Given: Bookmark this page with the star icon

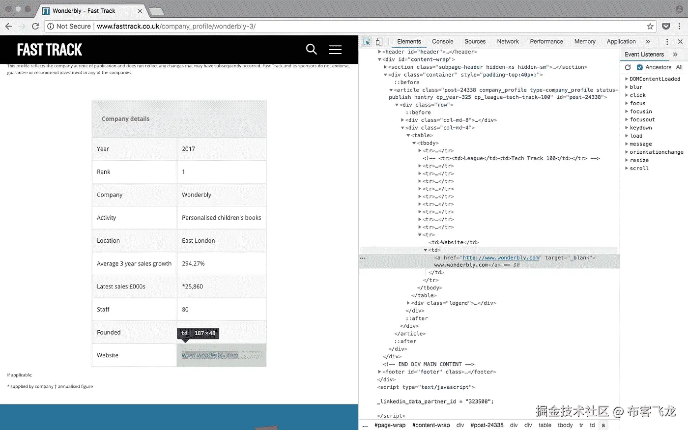Looking at the screenshot, I should click(x=650, y=26).
